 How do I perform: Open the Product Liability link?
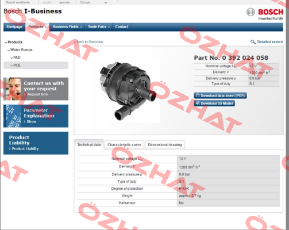coord(24,148)
